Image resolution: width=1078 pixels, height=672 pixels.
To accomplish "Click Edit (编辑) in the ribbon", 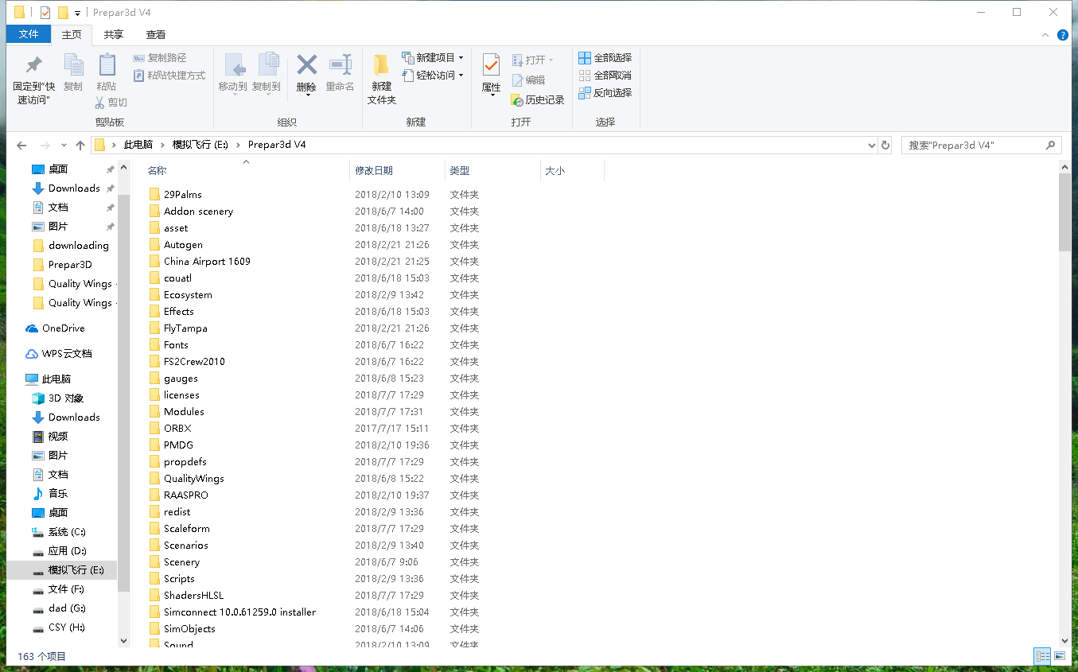I will pyautogui.click(x=529, y=80).
